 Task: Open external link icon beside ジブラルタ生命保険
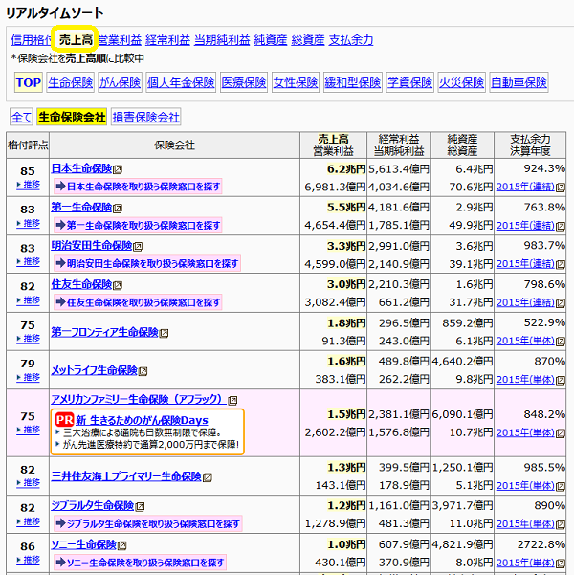point(140,507)
